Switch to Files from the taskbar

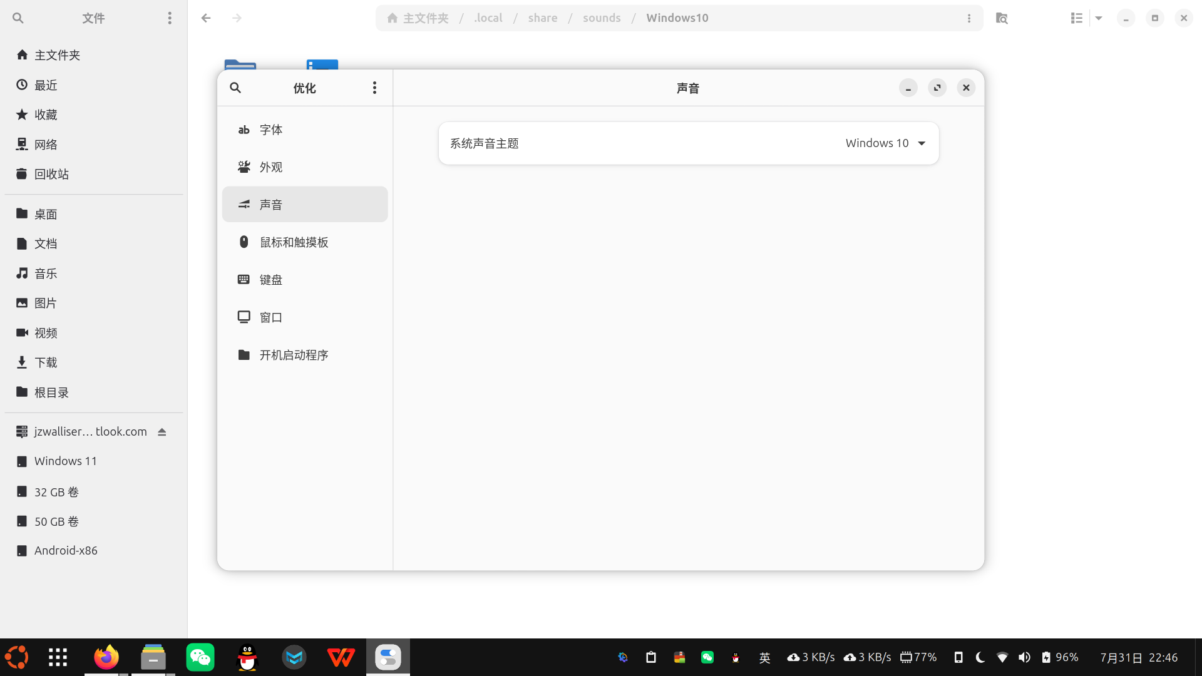pyautogui.click(x=153, y=657)
